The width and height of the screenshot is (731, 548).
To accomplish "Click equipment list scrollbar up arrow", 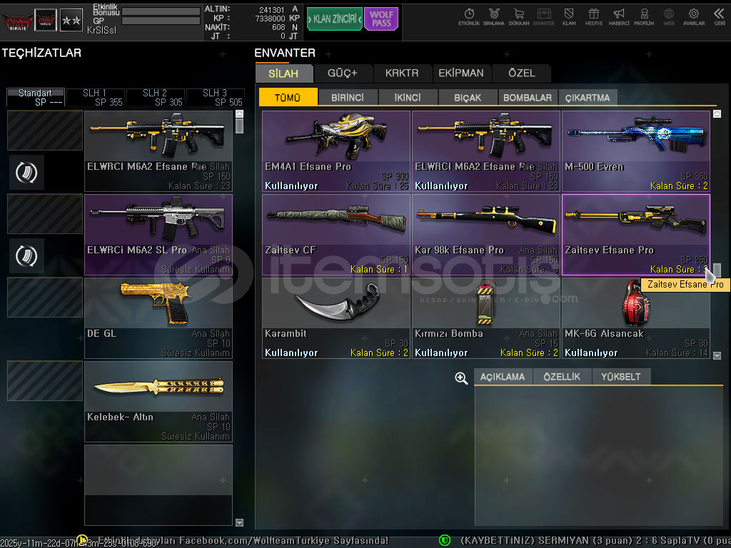I will click(x=240, y=113).
